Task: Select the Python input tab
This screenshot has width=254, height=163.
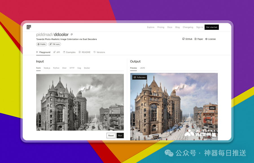Action: tap(56, 68)
